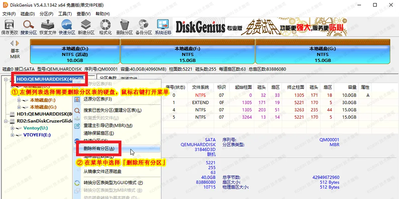Image resolution: width=399 pixels, height=199 pixels.
Task: Choose 重建主引导记录(MBR) menu entry
Action: tap(116, 126)
